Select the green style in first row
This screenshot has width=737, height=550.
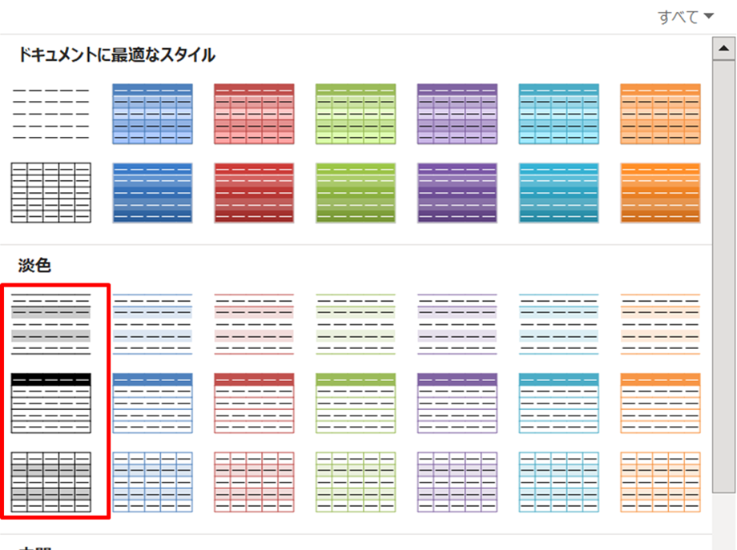pos(355,112)
